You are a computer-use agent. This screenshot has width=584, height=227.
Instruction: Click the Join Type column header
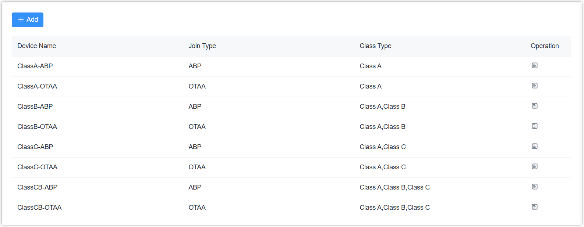tap(202, 46)
